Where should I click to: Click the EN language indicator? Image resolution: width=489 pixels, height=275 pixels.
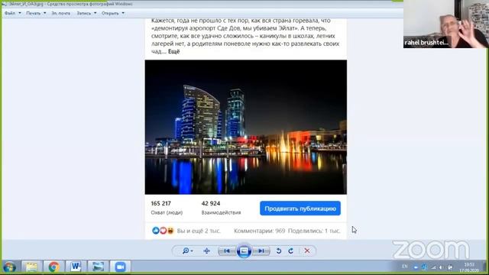click(405, 267)
